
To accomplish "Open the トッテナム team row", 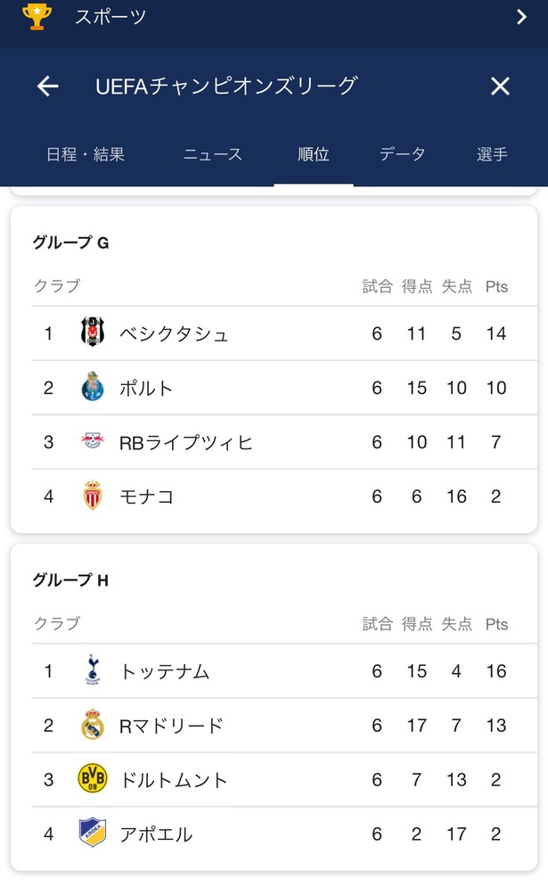I will (x=284, y=670).
